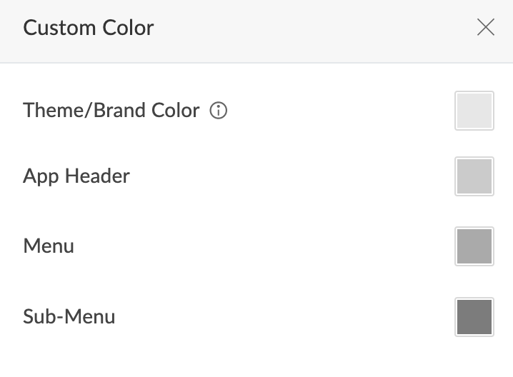The width and height of the screenshot is (513, 377).
Task: Select the App Header label text
Action: (76, 176)
